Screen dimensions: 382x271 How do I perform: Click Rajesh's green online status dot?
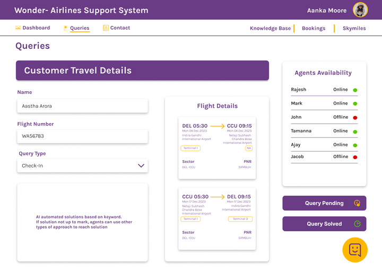(x=355, y=90)
